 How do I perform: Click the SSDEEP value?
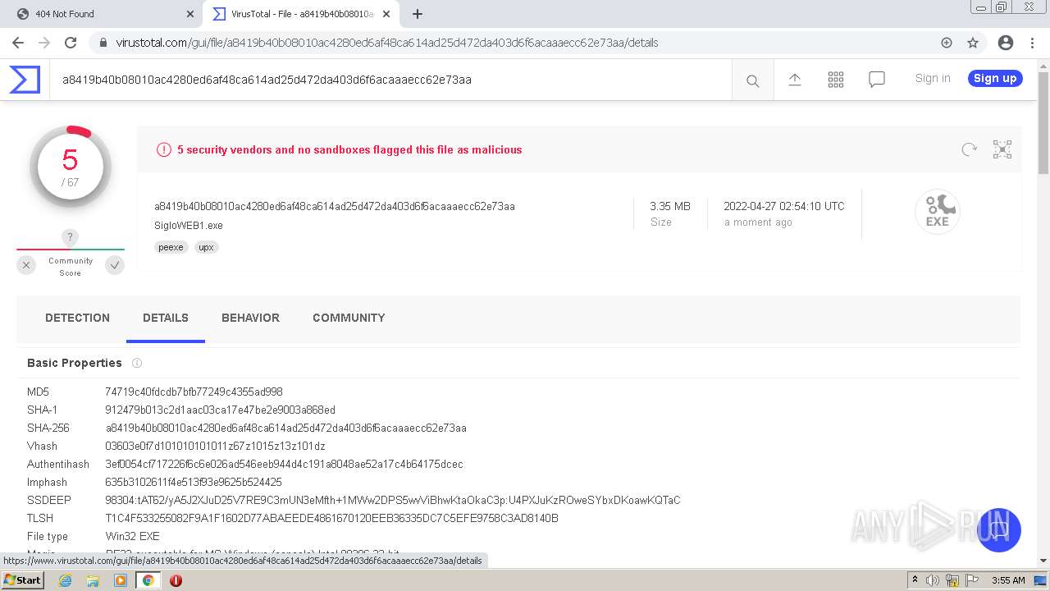click(x=393, y=500)
